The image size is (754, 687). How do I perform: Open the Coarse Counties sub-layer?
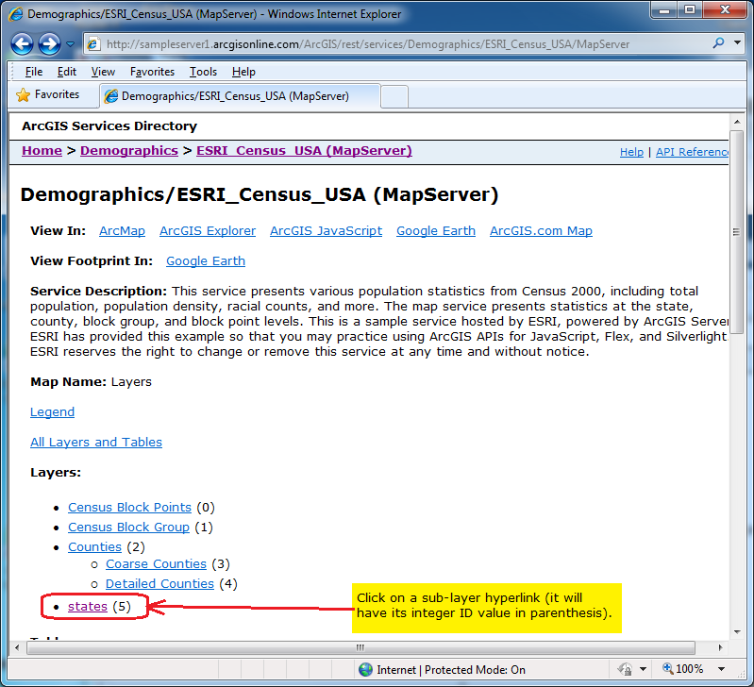click(156, 564)
